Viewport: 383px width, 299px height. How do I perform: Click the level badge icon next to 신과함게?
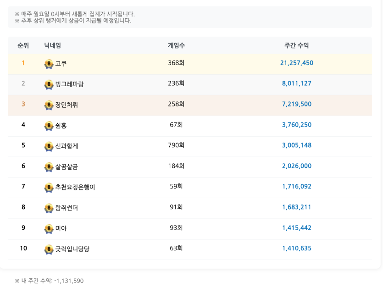tap(49, 146)
